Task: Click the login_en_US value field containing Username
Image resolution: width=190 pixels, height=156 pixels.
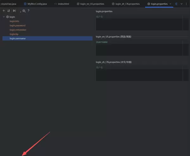Action: (139, 48)
